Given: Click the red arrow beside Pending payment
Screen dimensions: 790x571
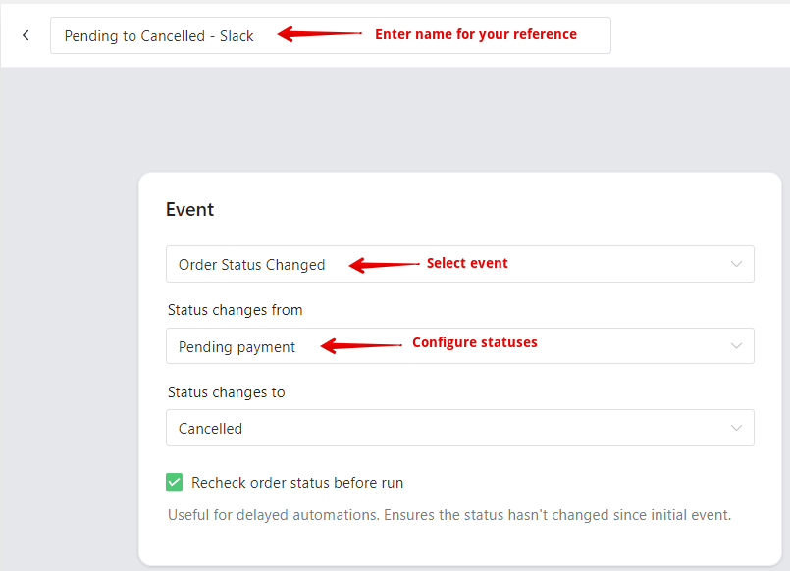Looking at the screenshot, I should pyautogui.click(x=361, y=346).
